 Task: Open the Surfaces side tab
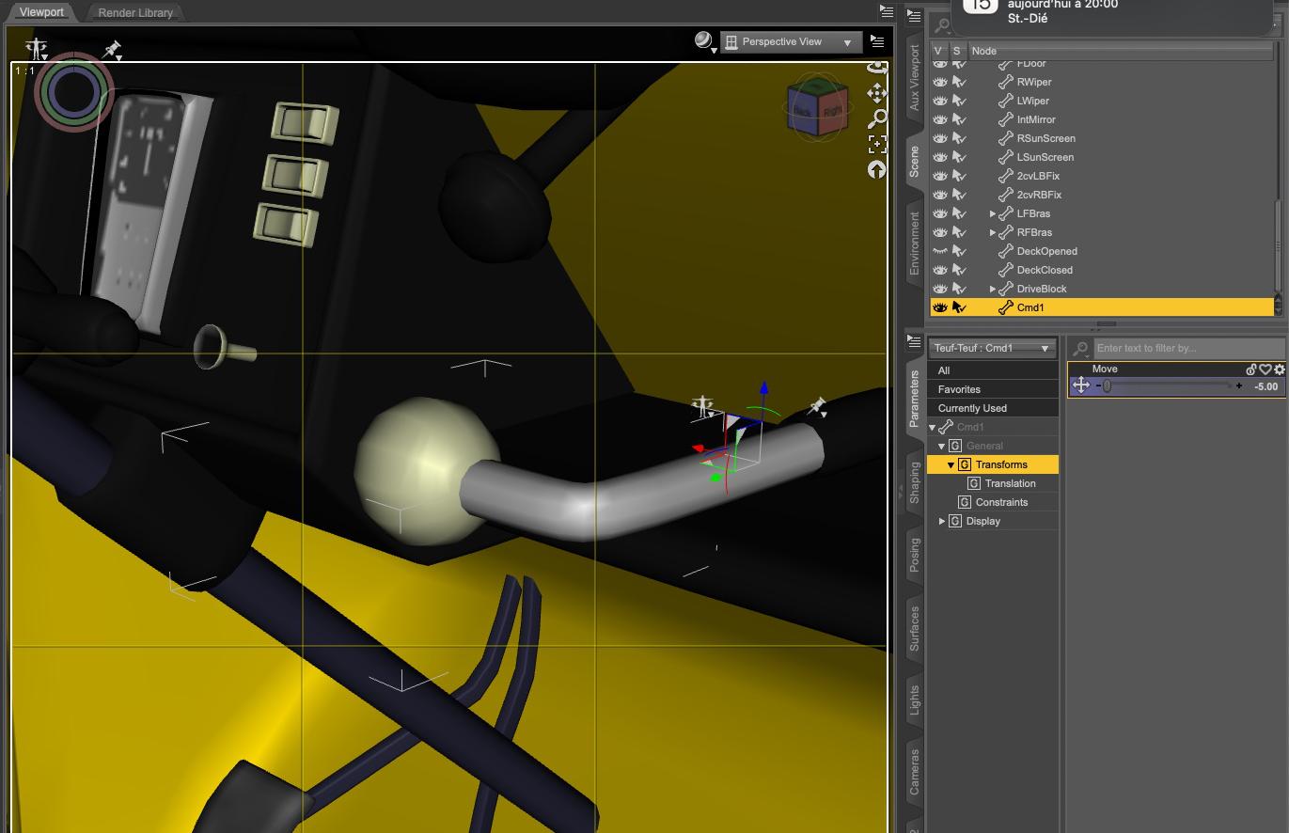click(915, 629)
